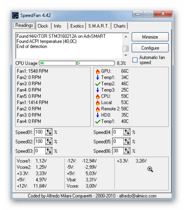The height and width of the screenshot is (210, 184).
Task: Click the Minimize button in Readings panel
Action: click(150, 37)
